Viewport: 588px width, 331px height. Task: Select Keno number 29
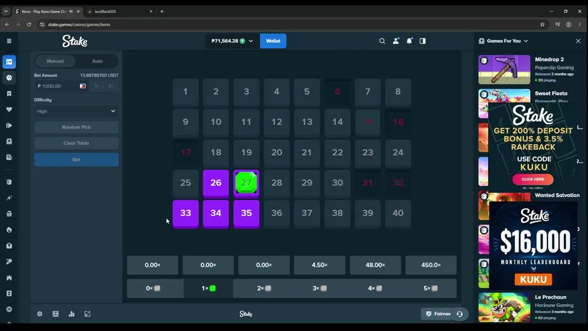307,183
